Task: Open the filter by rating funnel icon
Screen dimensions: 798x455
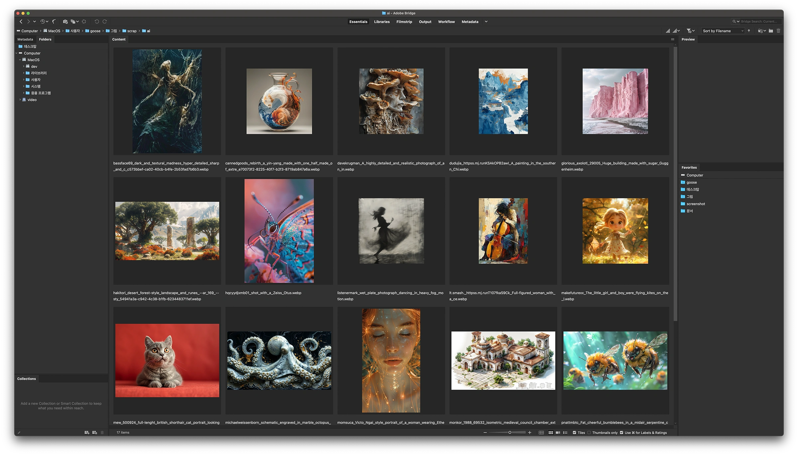Action: tap(690, 31)
